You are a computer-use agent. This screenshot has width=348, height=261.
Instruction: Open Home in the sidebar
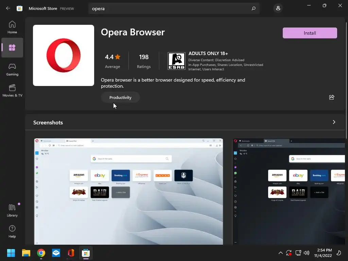[12, 27]
